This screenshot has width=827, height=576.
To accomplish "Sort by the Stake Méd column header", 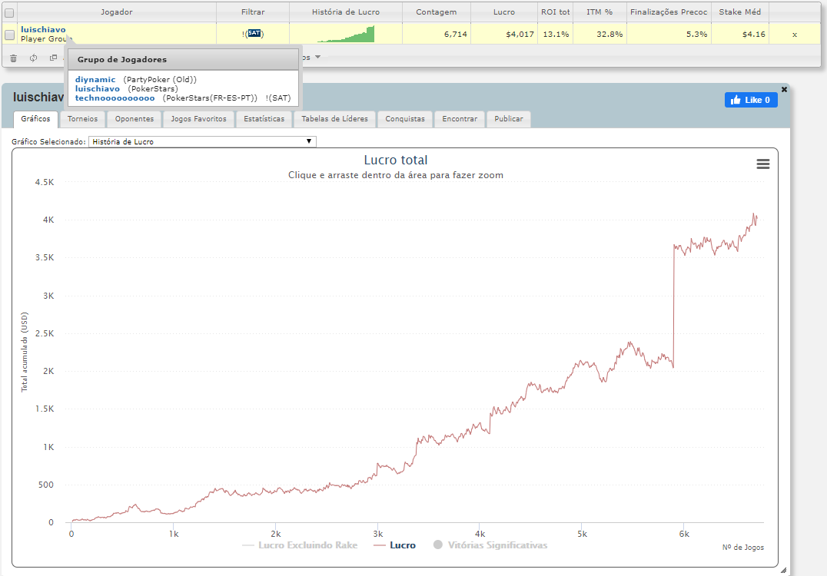I will point(739,12).
